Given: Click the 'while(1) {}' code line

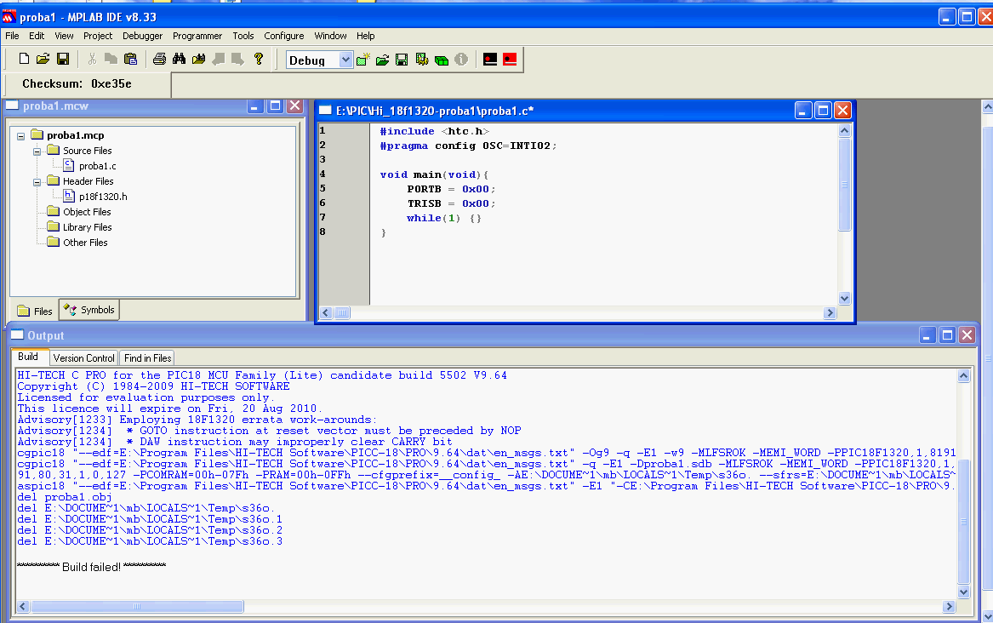Looking at the screenshot, I should [443, 218].
